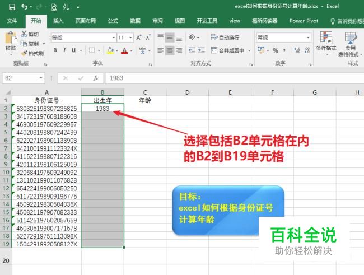Align text to bottom of cell

tap(179, 38)
